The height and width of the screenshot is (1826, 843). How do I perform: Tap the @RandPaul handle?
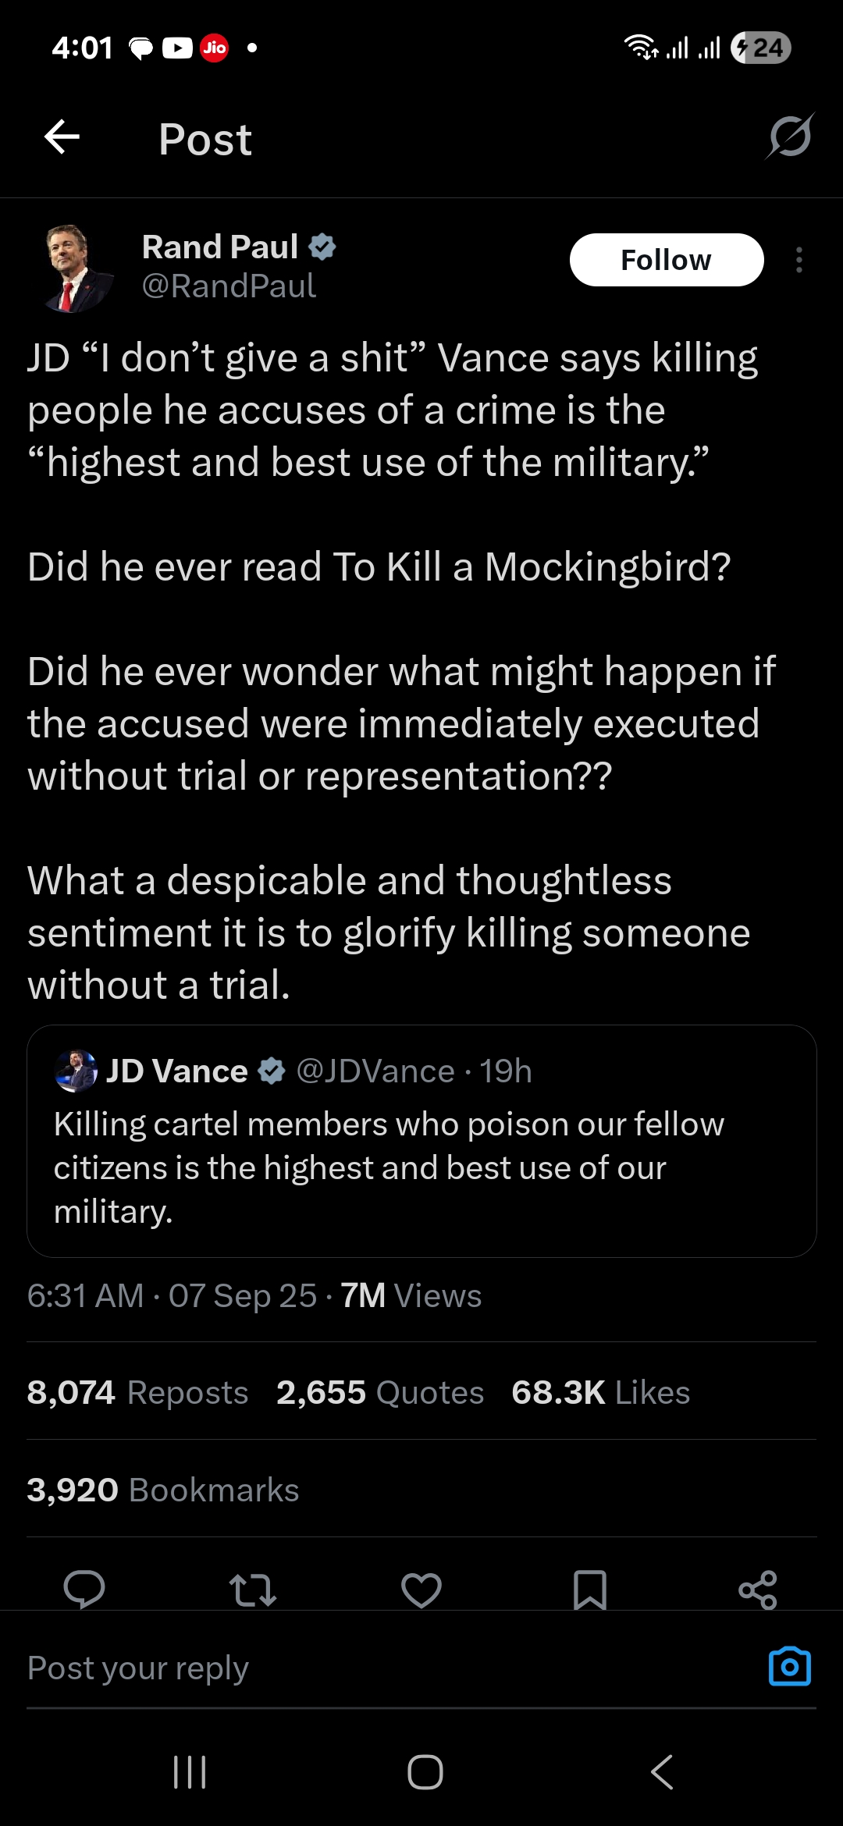tap(229, 286)
